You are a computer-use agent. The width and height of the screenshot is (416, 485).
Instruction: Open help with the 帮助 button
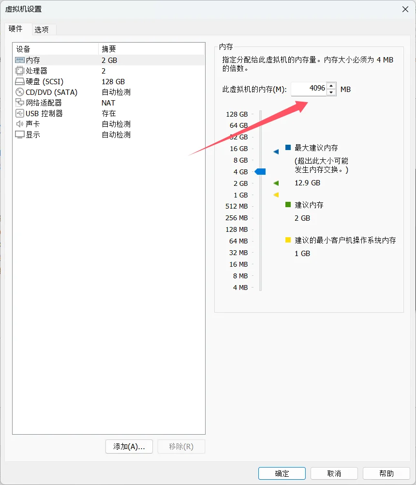pos(386,473)
